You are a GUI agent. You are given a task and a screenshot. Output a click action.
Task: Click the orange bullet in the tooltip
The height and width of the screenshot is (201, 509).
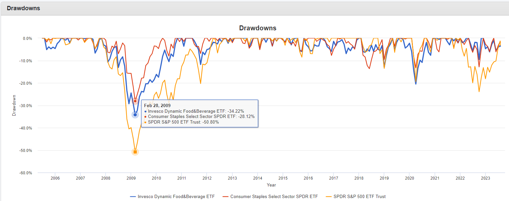145,122
